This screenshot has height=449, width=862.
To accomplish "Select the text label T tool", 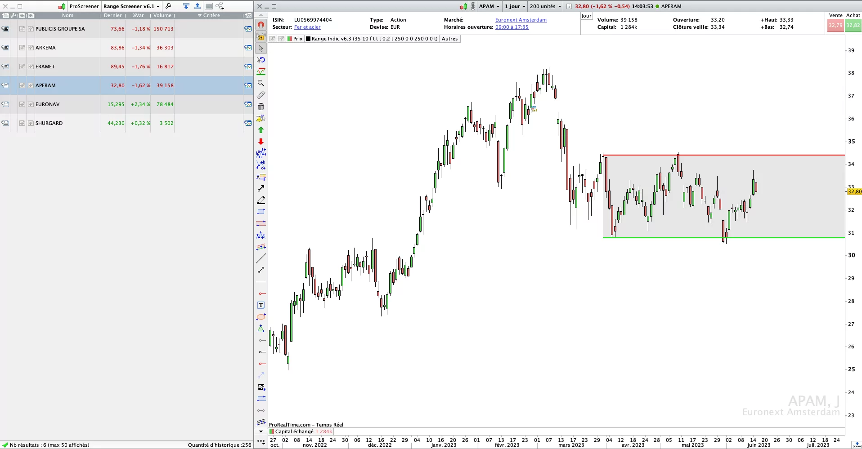I will pos(261,305).
